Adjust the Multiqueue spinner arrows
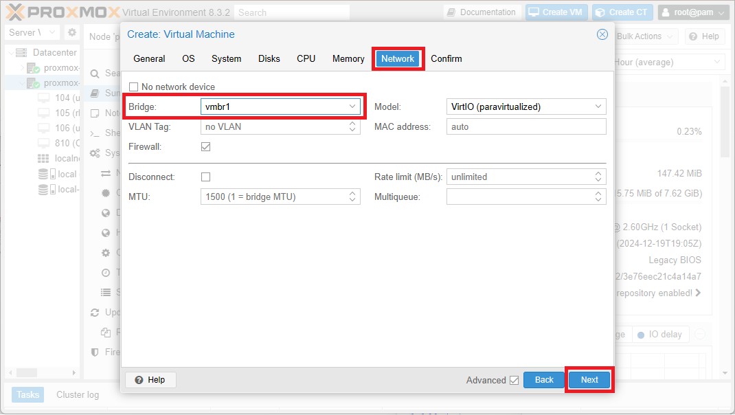 click(598, 197)
